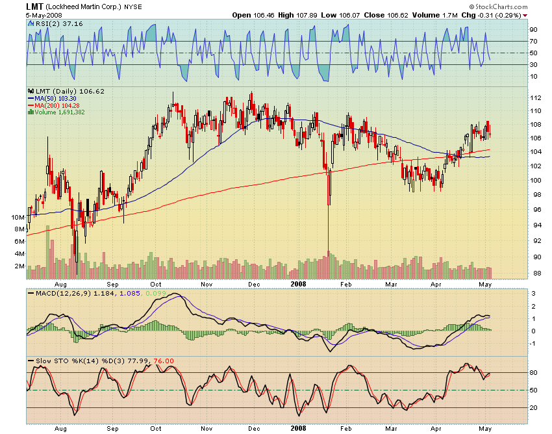552x434 pixels.
Task: Click the Aug label under the Slow STO panel
Action: coord(60,429)
